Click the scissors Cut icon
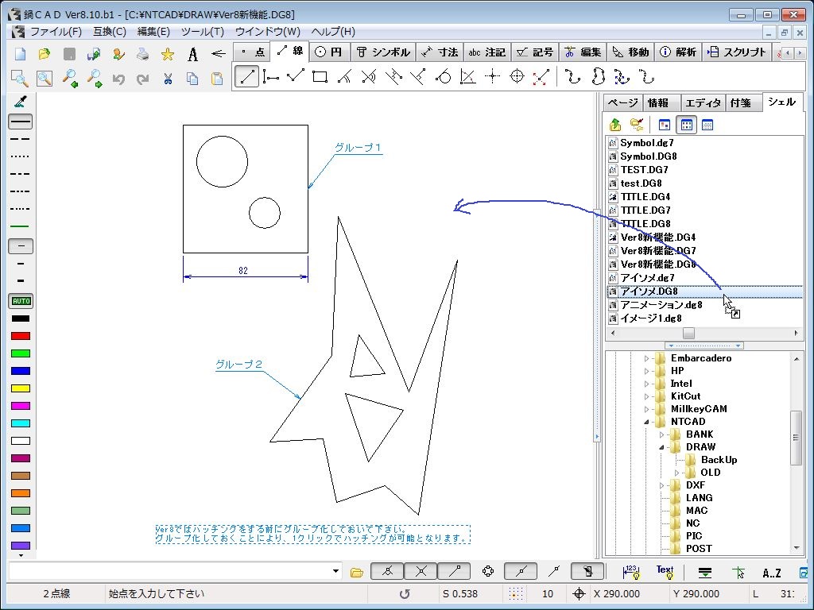Screen dimensions: 814x610 [x=168, y=79]
